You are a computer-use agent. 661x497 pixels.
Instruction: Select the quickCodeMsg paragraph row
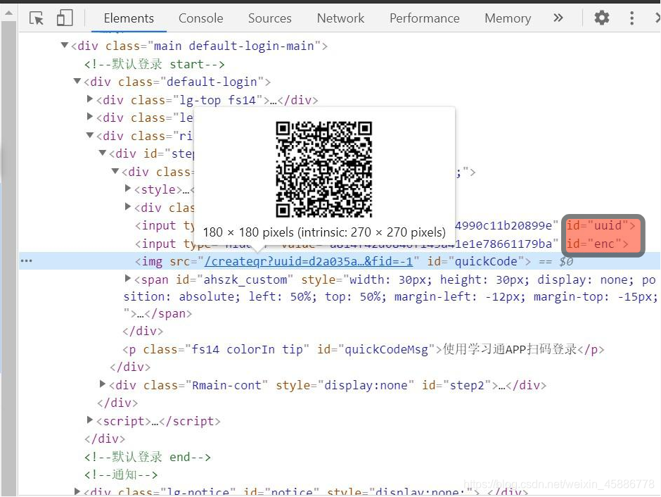(x=363, y=349)
